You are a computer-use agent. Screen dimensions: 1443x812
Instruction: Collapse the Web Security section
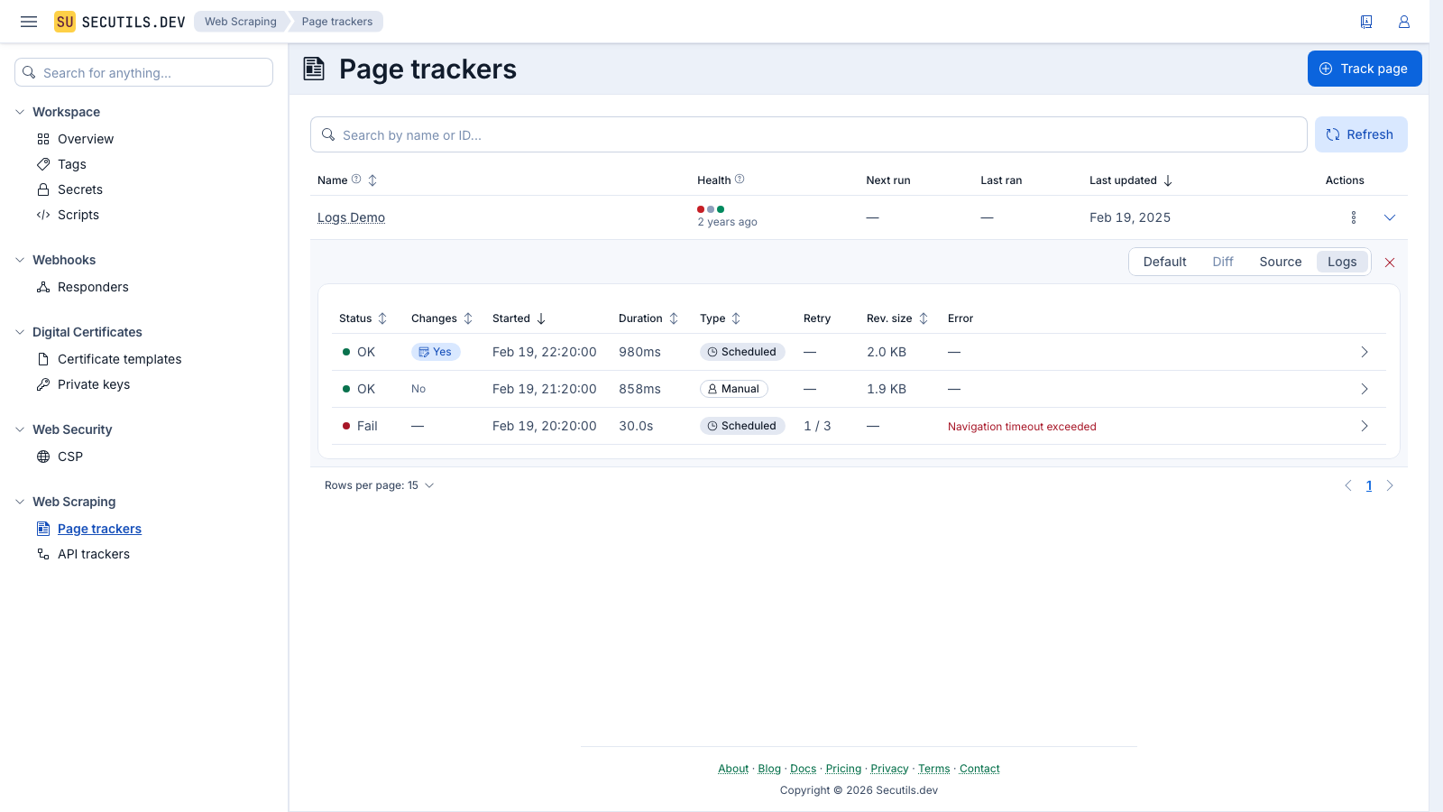[20, 429]
